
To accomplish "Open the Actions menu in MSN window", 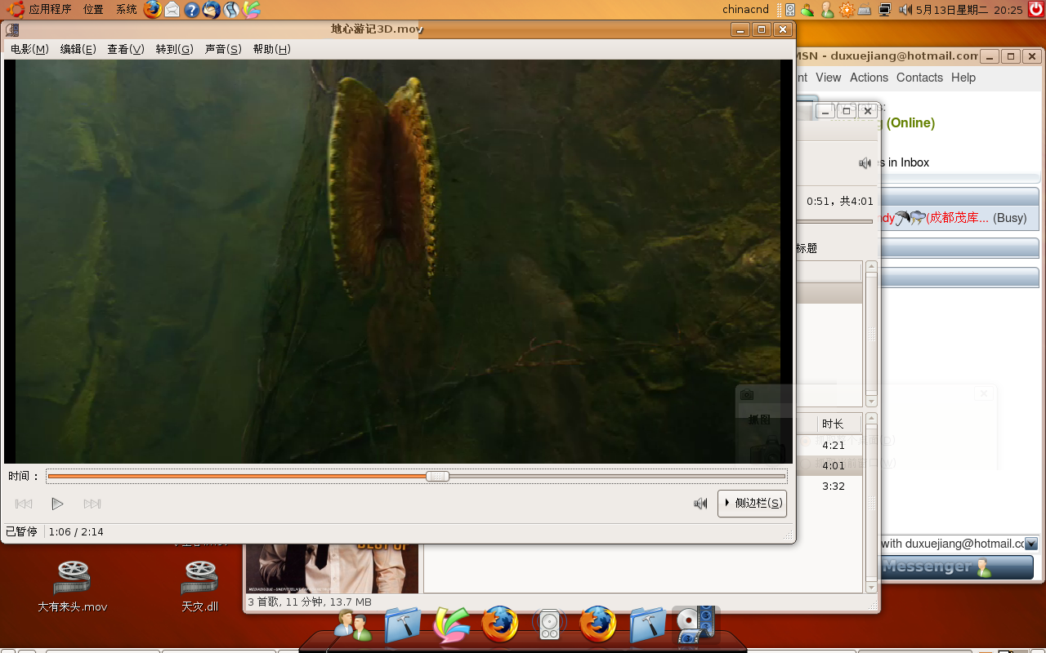I will pos(869,78).
